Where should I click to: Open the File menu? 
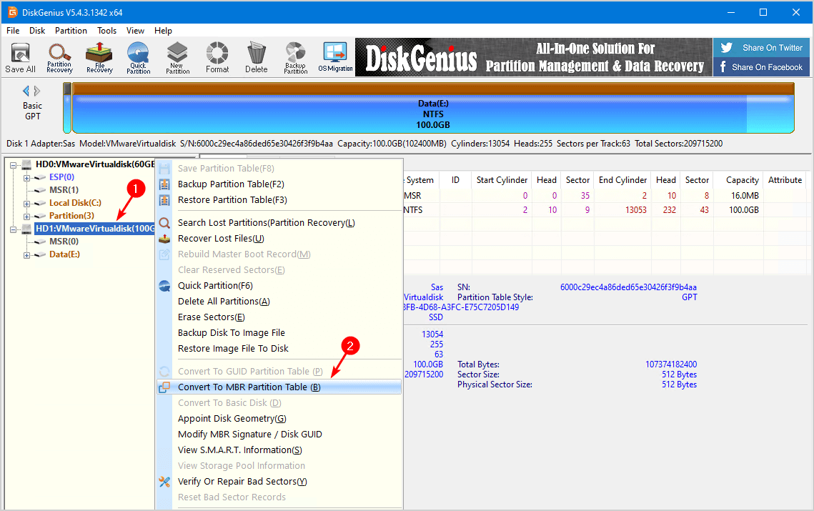13,31
